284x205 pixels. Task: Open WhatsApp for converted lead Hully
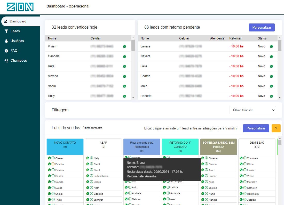point(125,96)
